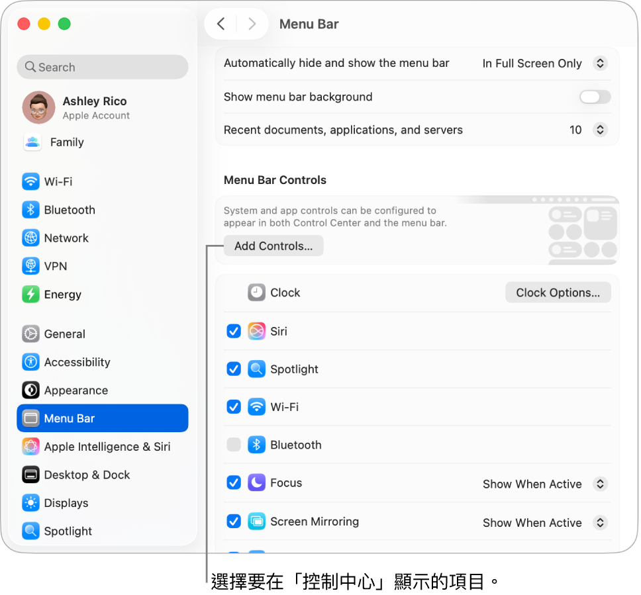The height and width of the screenshot is (595, 641).
Task: Click the Appearance icon in sidebar
Action: pyautogui.click(x=30, y=390)
